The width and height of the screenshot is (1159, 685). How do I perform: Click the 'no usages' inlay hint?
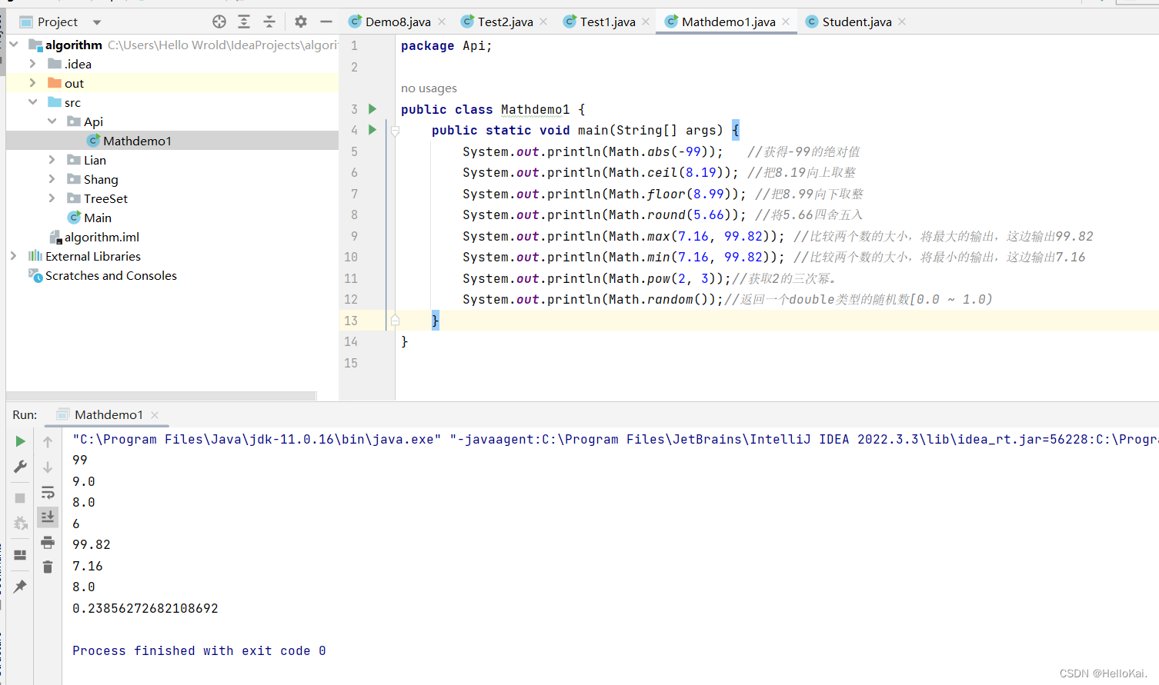pos(429,88)
